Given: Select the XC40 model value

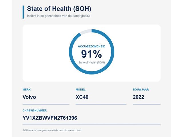Looking at the screenshot, I should pos(82,97).
